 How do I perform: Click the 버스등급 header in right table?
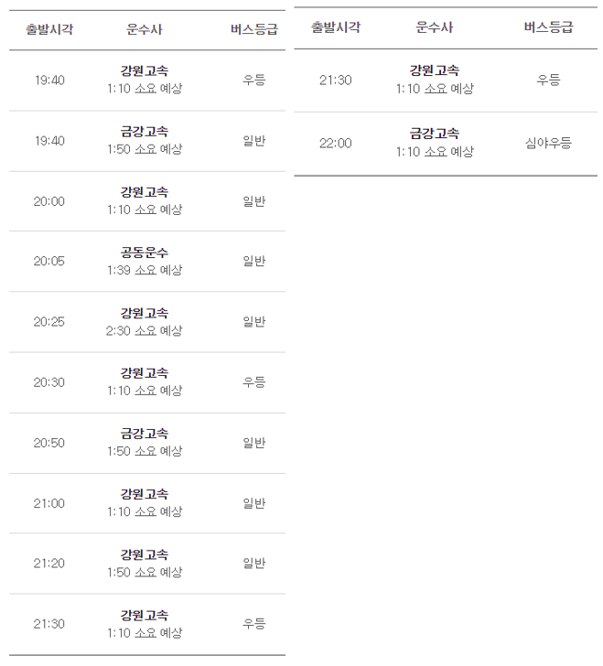[x=549, y=27]
